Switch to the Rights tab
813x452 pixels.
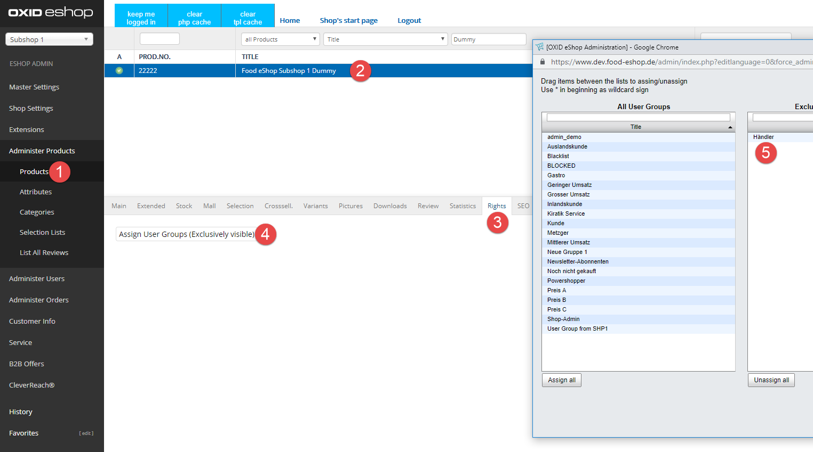pyautogui.click(x=496, y=206)
